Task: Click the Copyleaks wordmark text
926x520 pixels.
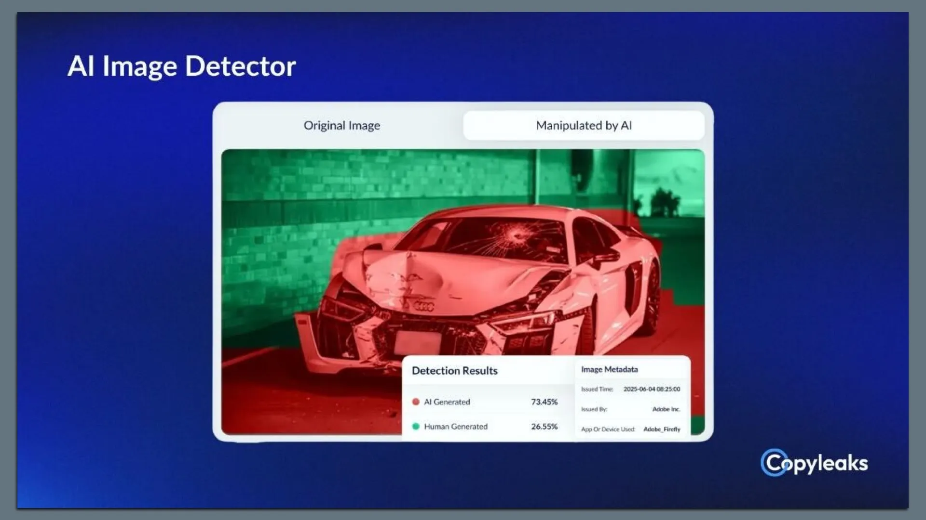Action: [827, 464]
